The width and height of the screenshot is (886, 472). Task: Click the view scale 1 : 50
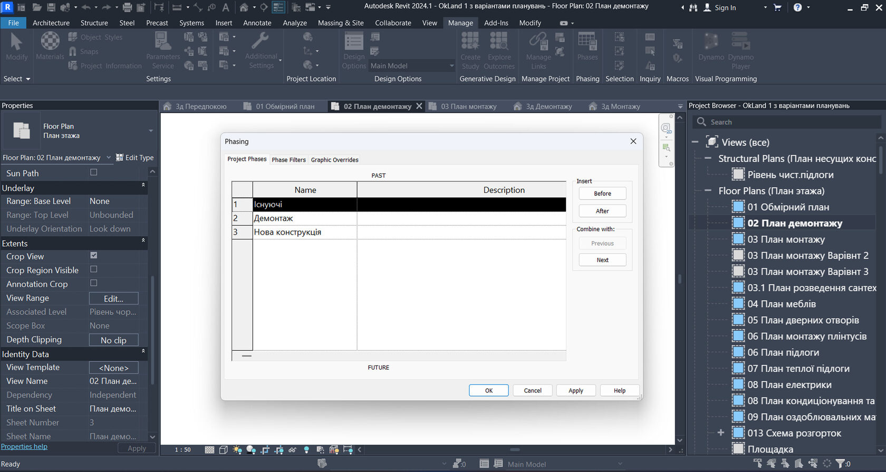[x=182, y=450]
